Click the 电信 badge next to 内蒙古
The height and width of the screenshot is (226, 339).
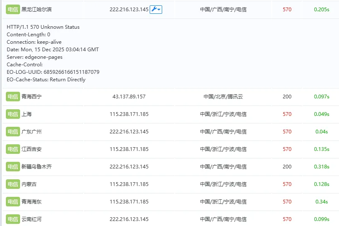coord(13,184)
